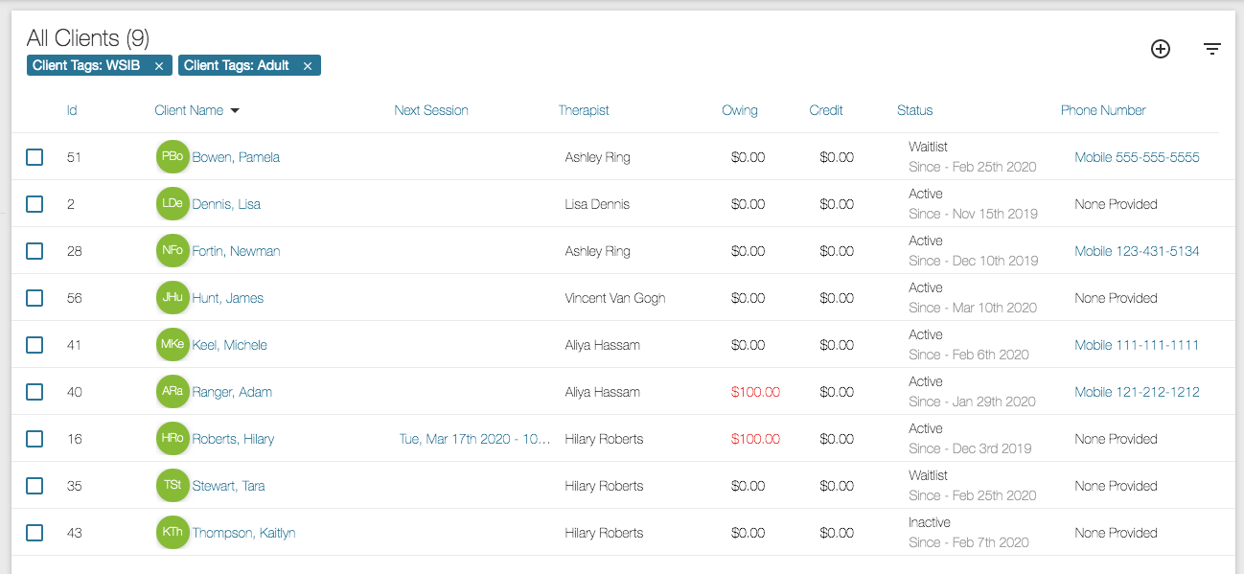The height and width of the screenshot is (574, 1244).
Task: Click Kaitlyn Thompson's KTh avatar
Action: coord(173,532)
